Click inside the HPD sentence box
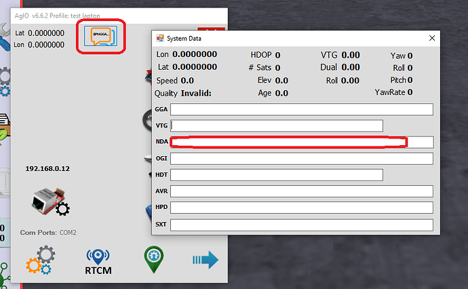 pos(301,208)
